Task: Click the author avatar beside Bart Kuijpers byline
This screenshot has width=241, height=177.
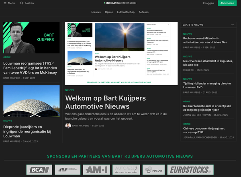Action: (68, 126)
